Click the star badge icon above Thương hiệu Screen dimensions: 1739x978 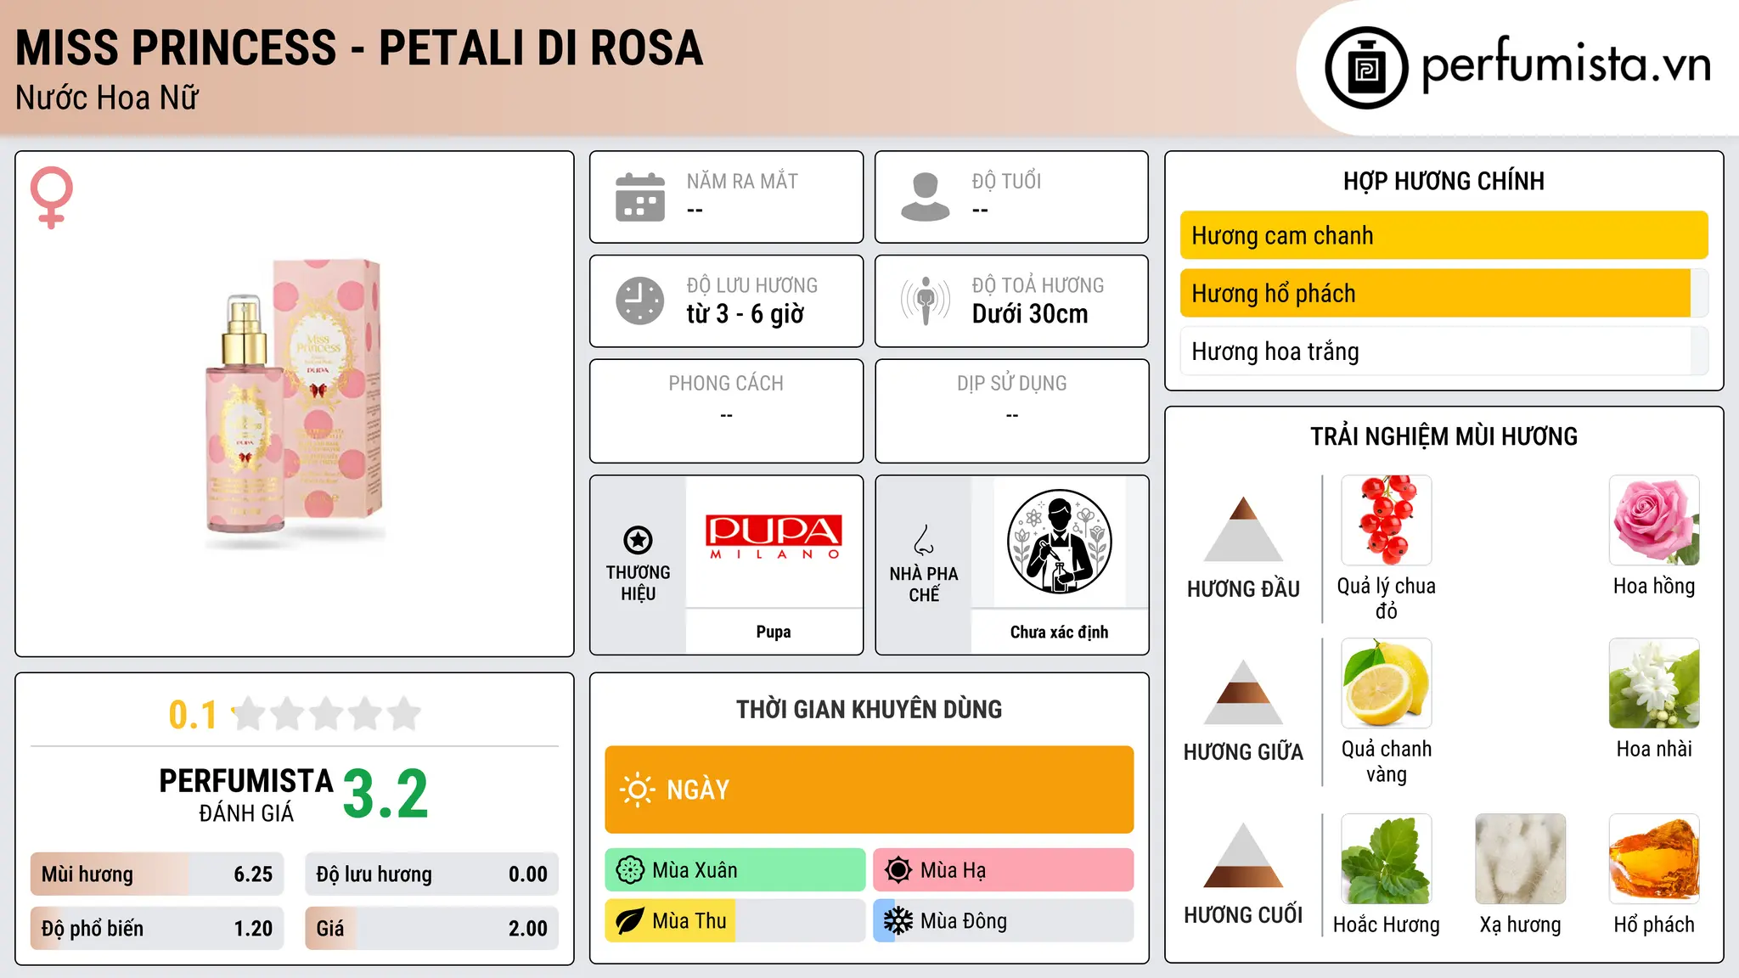[x=638, y=539]
